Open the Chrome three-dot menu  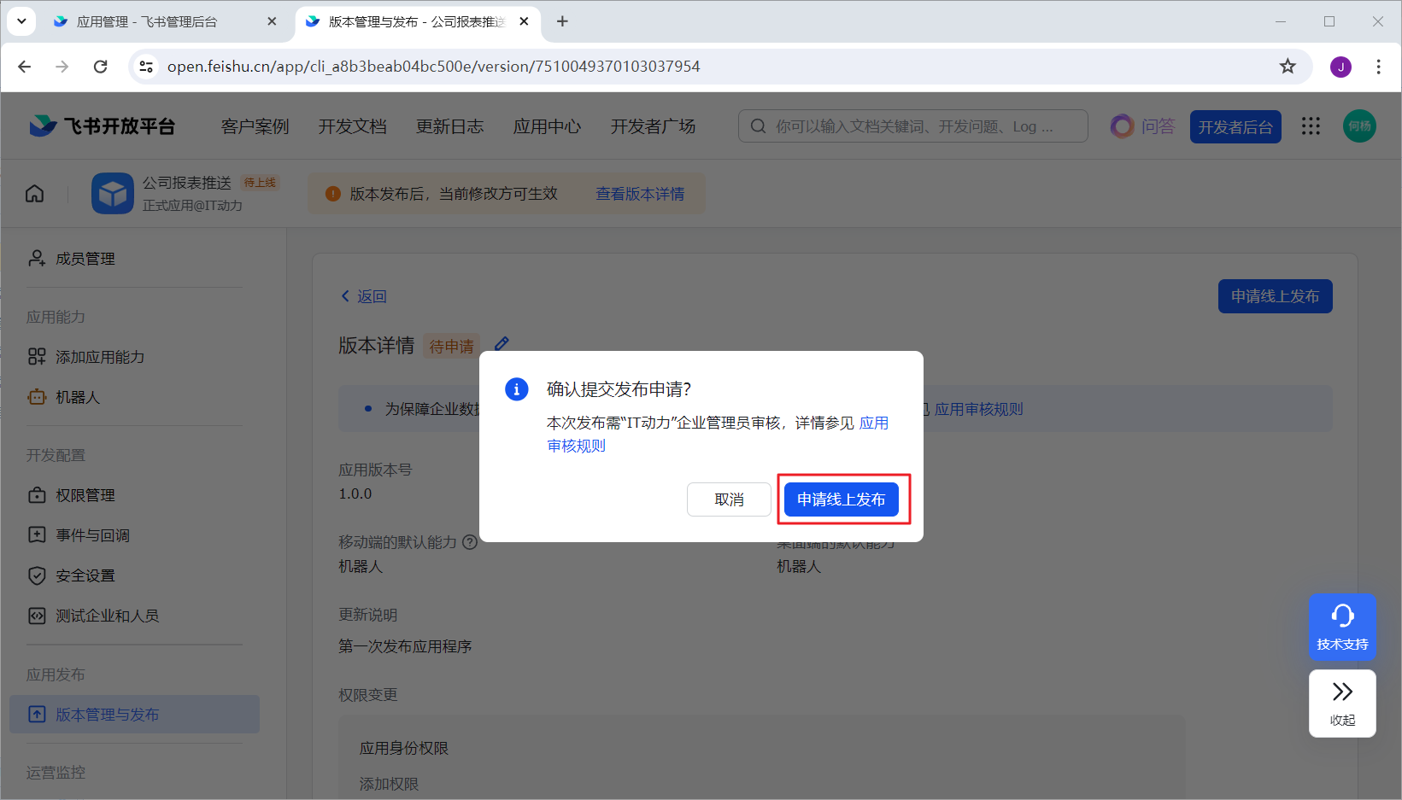click(1377, 67)
